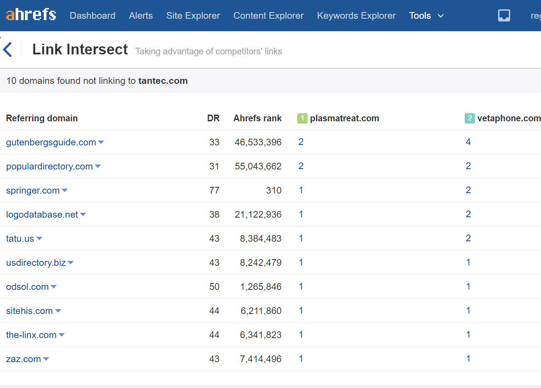Expand the populardirectory.com dropdown arrow
Viewport: 541px width, 388px height.
click(98, 166)
